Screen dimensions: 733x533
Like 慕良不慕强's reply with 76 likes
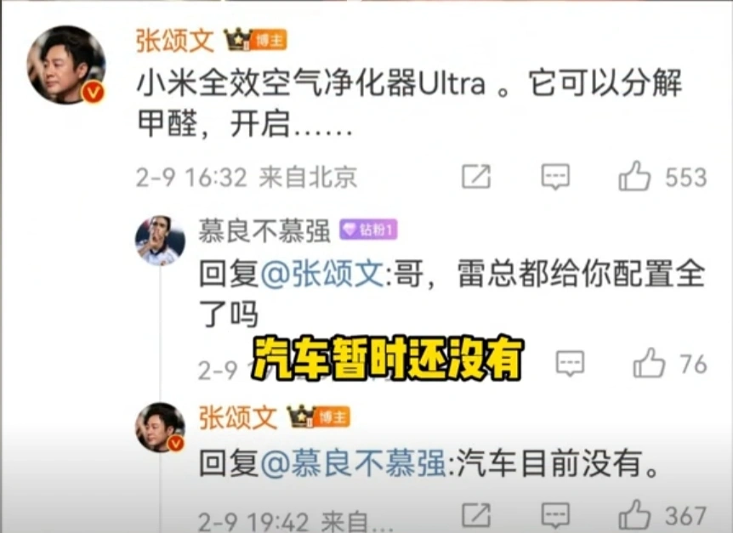click(x=649, y=363)
